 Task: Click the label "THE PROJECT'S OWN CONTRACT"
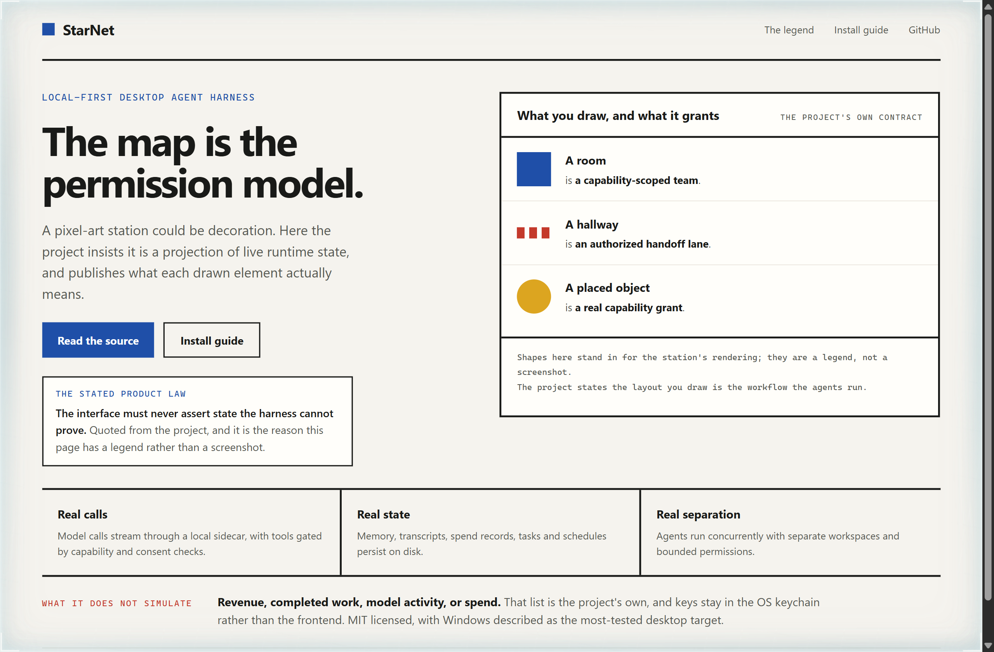[x=851, y=117]
